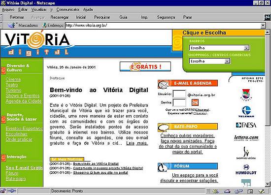Open the Escolinhas link

(16, 134)
